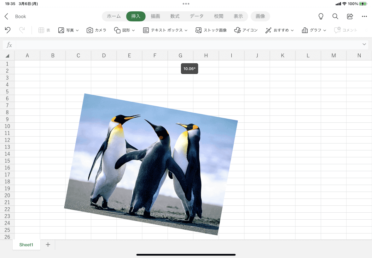Switch to the 表示 tab
372x258 pixels.
tap(238, 16)
